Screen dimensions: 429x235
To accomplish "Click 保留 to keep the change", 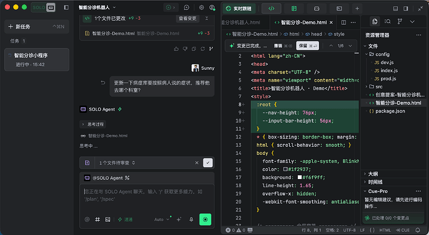I will pyautogui.click(x=308, y=45).
